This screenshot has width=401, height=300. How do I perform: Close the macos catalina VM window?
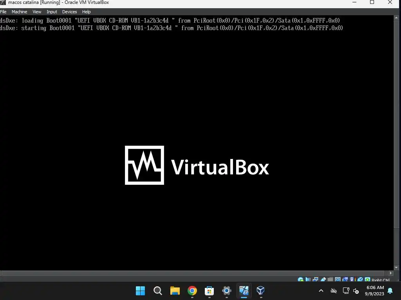(x=390, y=2)
